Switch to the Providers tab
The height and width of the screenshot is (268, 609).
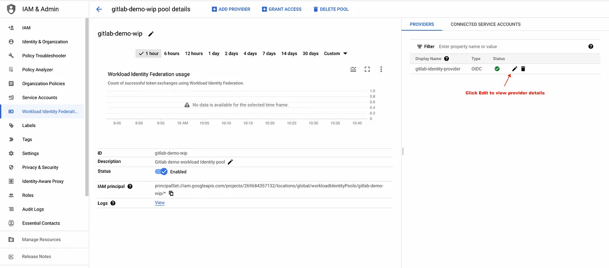[422, 24]
